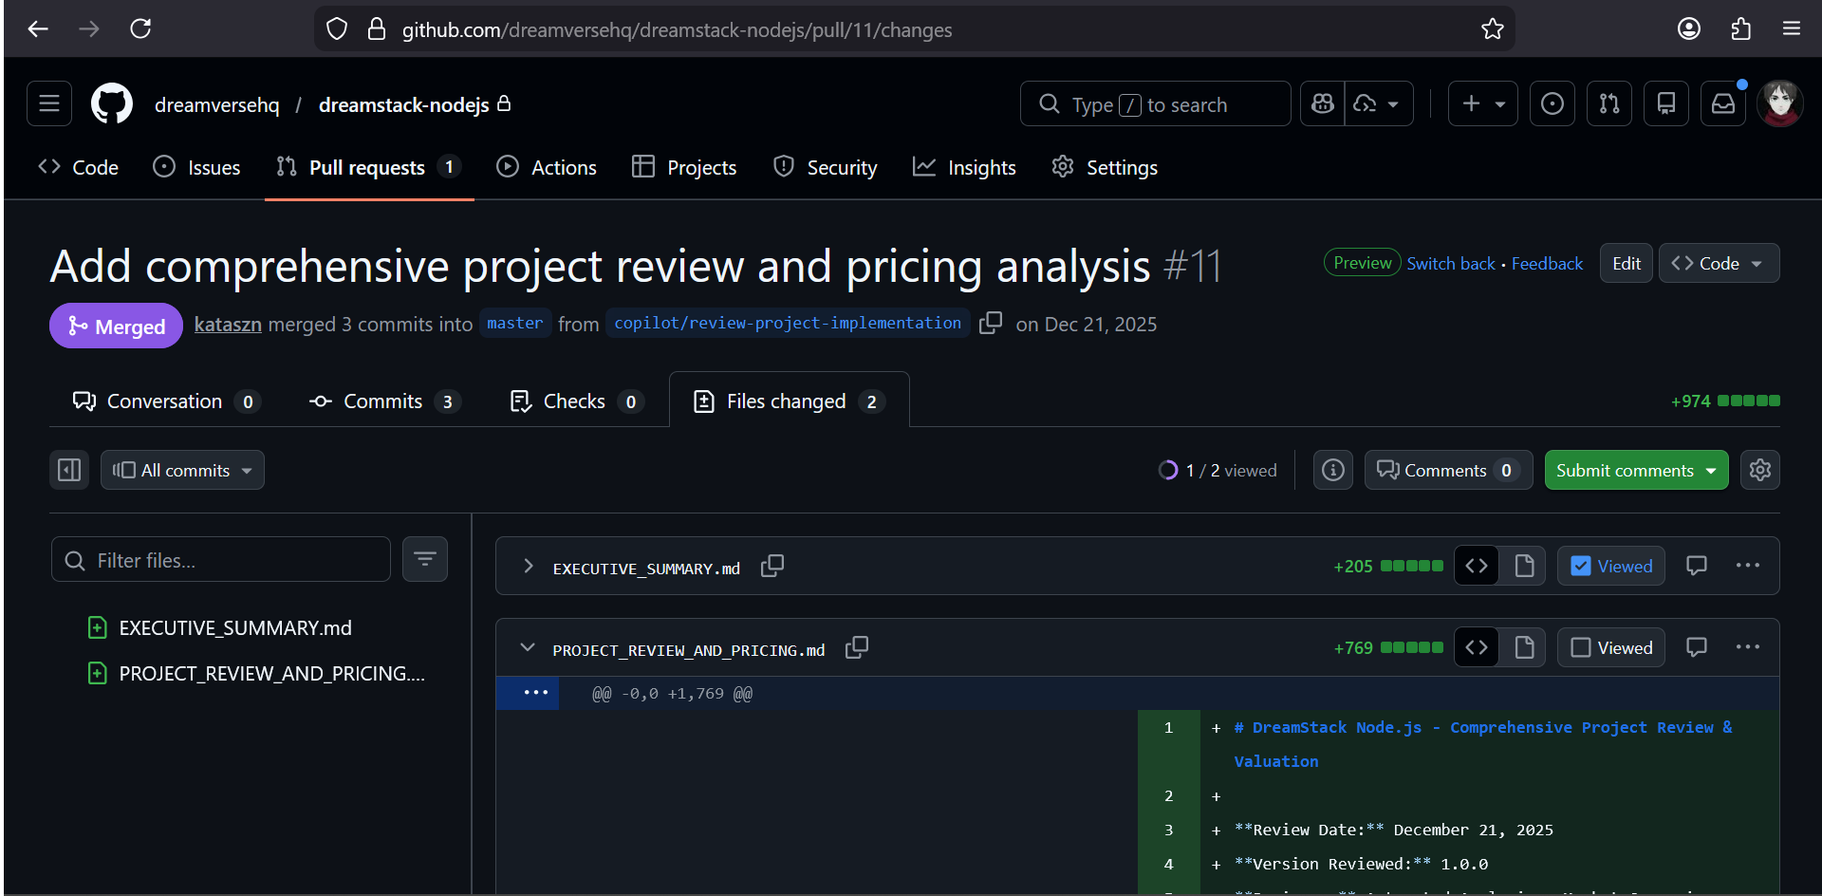The image size is (1822, 896).
Task: Open the file filter options icon
Action: [424, 559]
